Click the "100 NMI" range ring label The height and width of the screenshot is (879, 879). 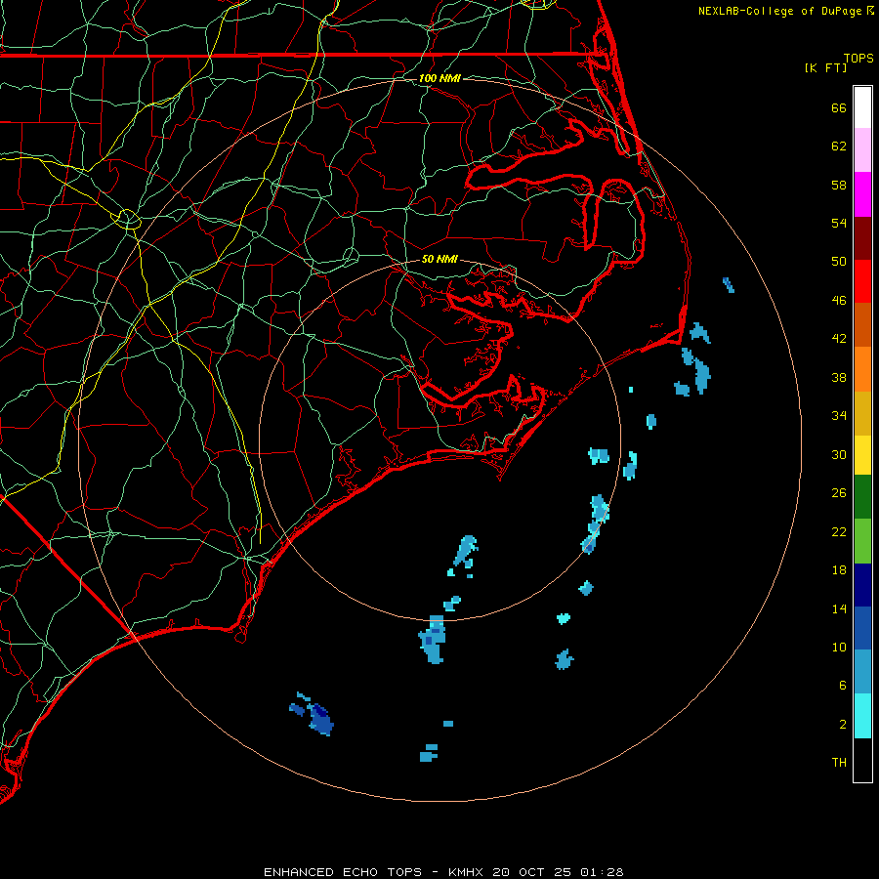(x=439, y=78)
